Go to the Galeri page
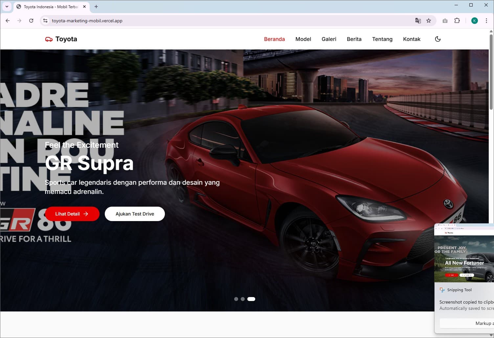494x338 pixels. point(329,39)
